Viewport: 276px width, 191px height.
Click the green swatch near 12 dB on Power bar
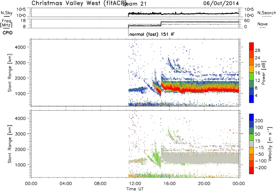point(252,77)
